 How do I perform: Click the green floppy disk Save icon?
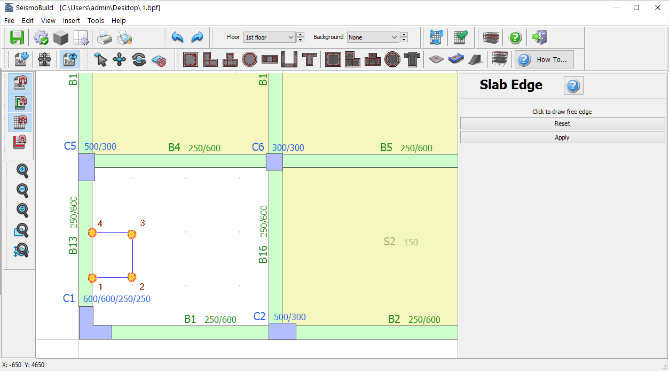(18, 37)
